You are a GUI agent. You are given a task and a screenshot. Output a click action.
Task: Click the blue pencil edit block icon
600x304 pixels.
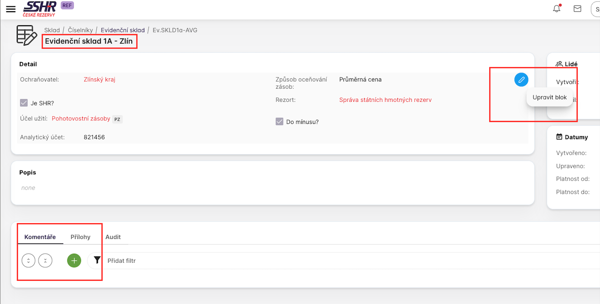[x=521, y=80]
